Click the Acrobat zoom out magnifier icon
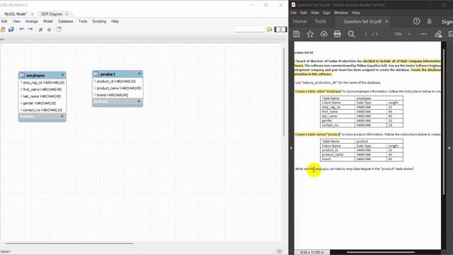 [x=351, y=34]
